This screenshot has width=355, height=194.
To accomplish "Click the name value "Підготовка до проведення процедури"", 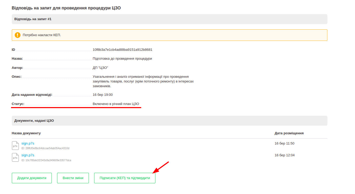I will coord(122,59).
